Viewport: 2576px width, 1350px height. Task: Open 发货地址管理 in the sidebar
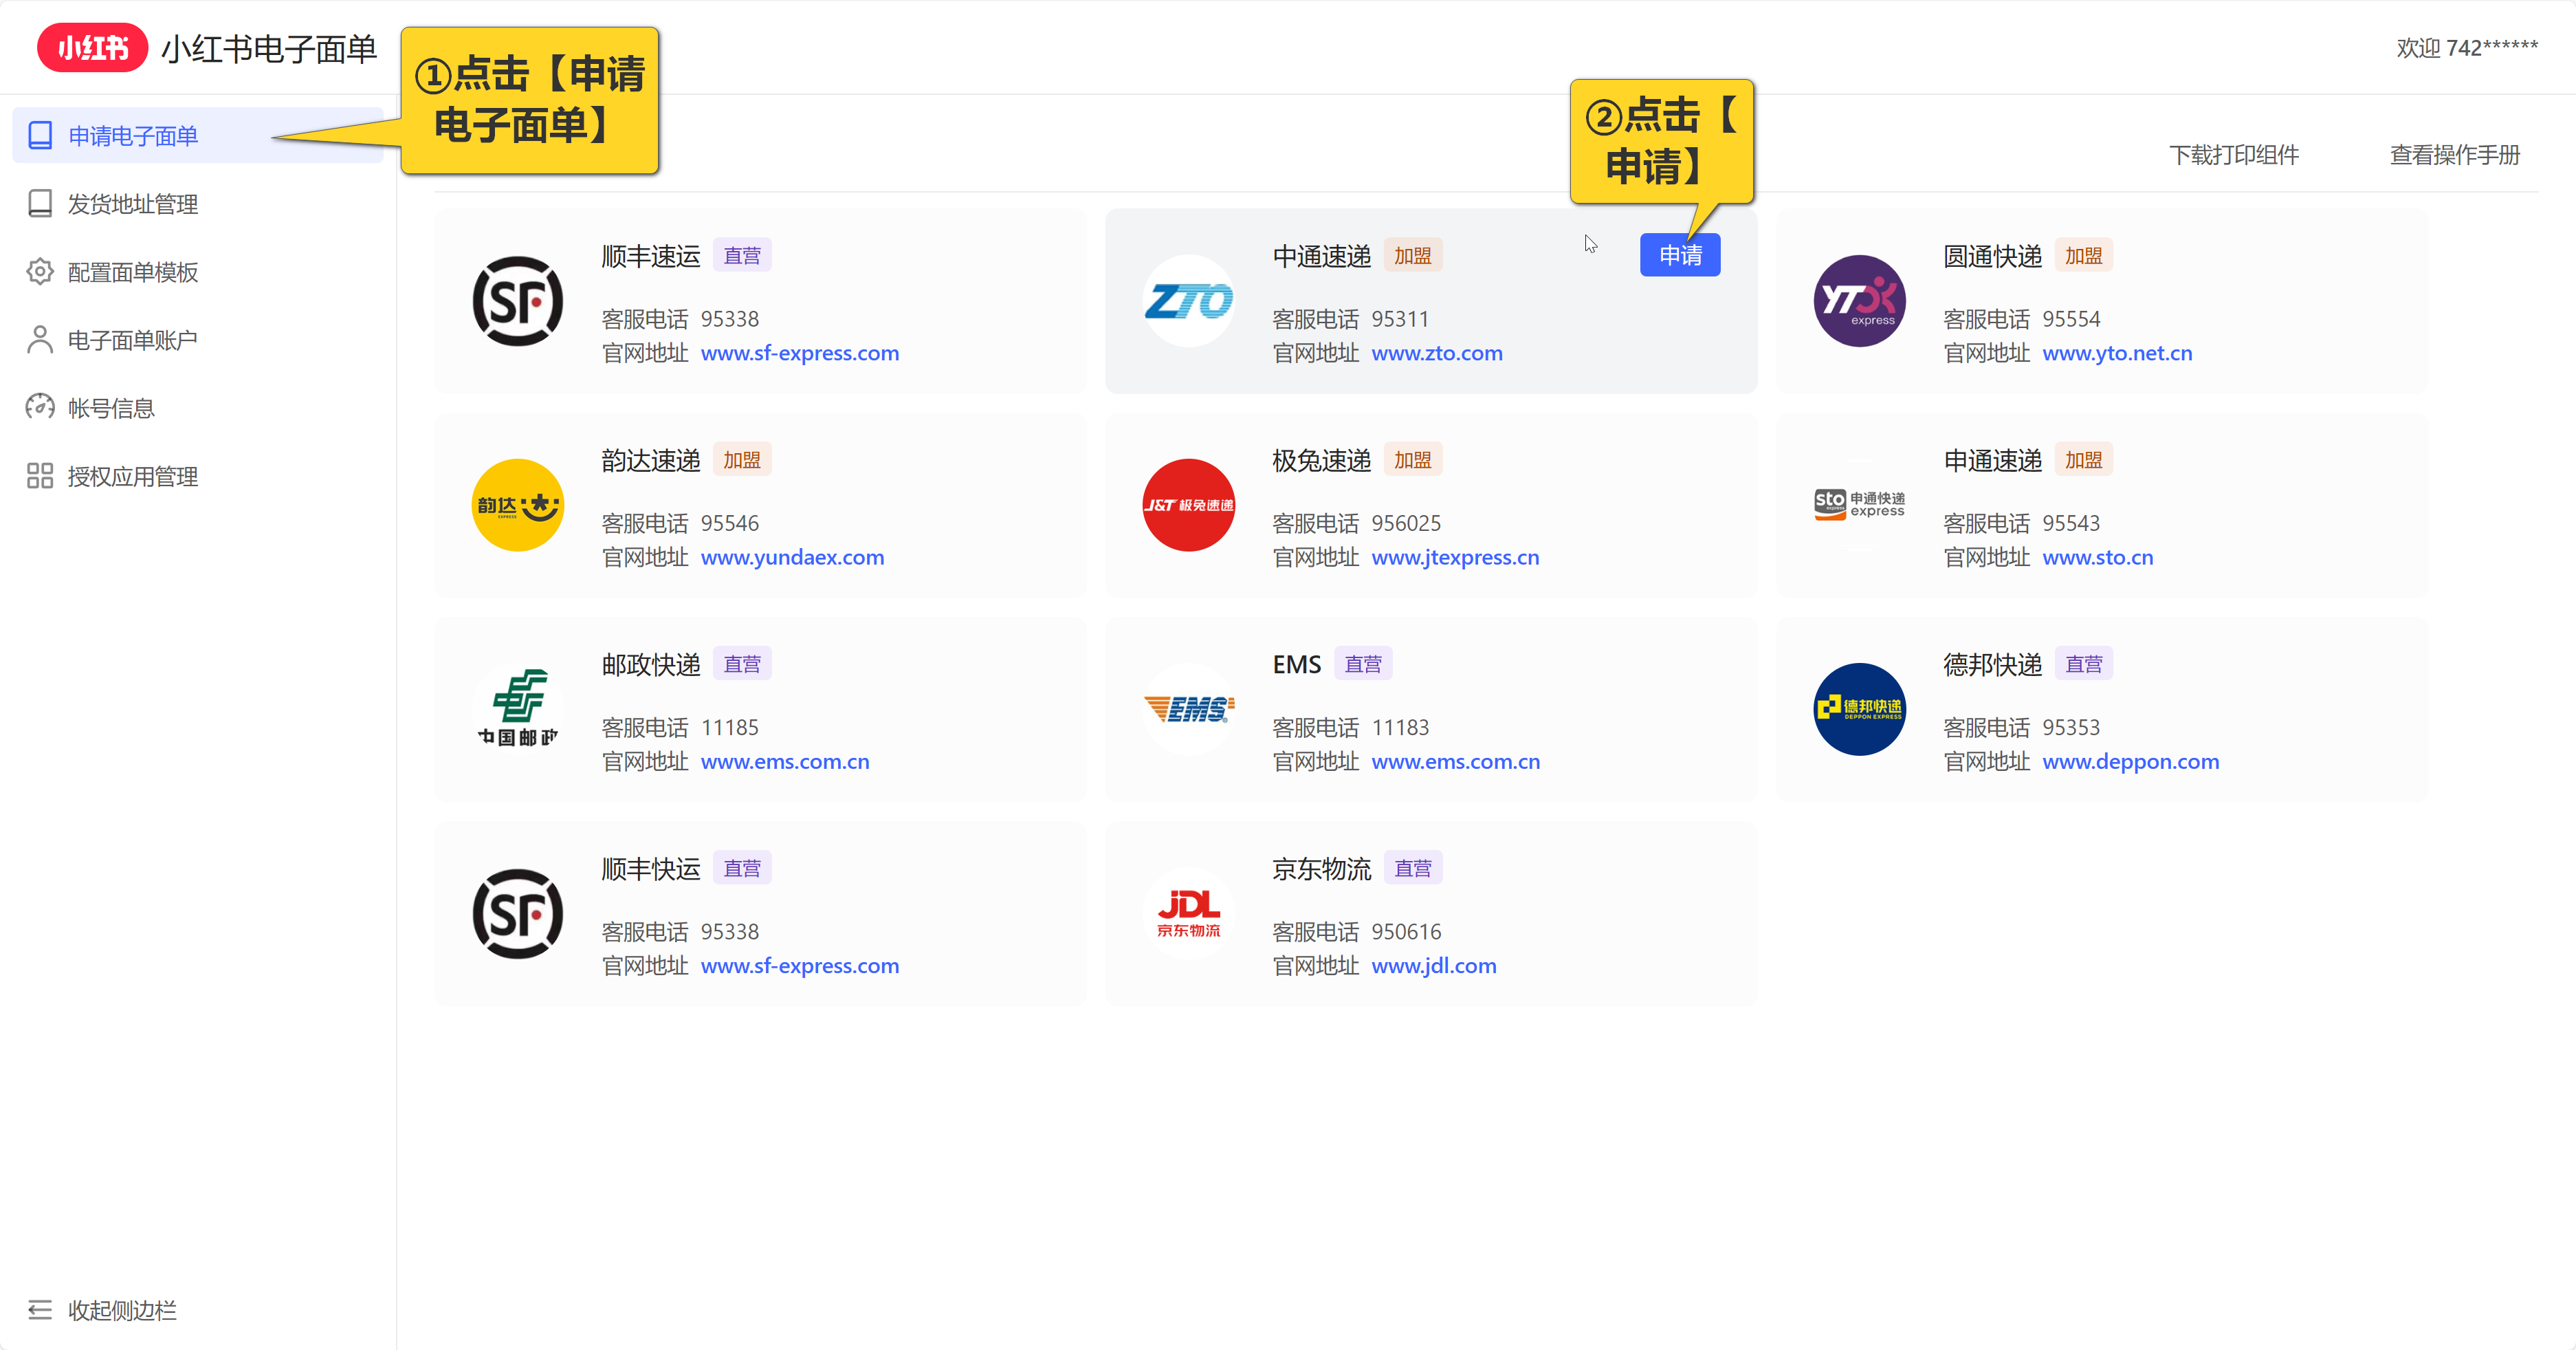pos(132,204)
